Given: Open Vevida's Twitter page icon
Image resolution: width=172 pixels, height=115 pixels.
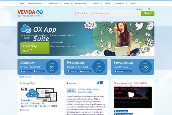Looking at the screenshot, I should click(x=98, y=83).
